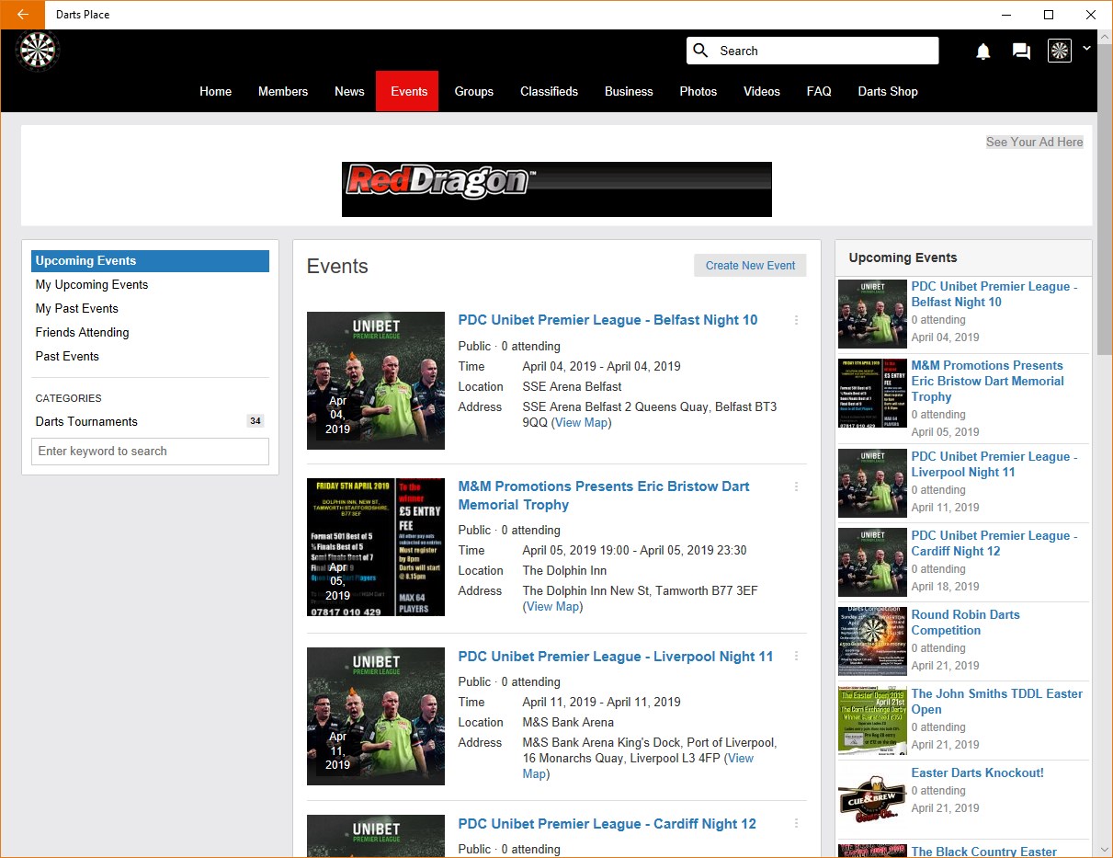The width and height of the screenshot is (1113, 858).
Task: Select Past Events in sidebar
Action: click(x=67, y=357)
